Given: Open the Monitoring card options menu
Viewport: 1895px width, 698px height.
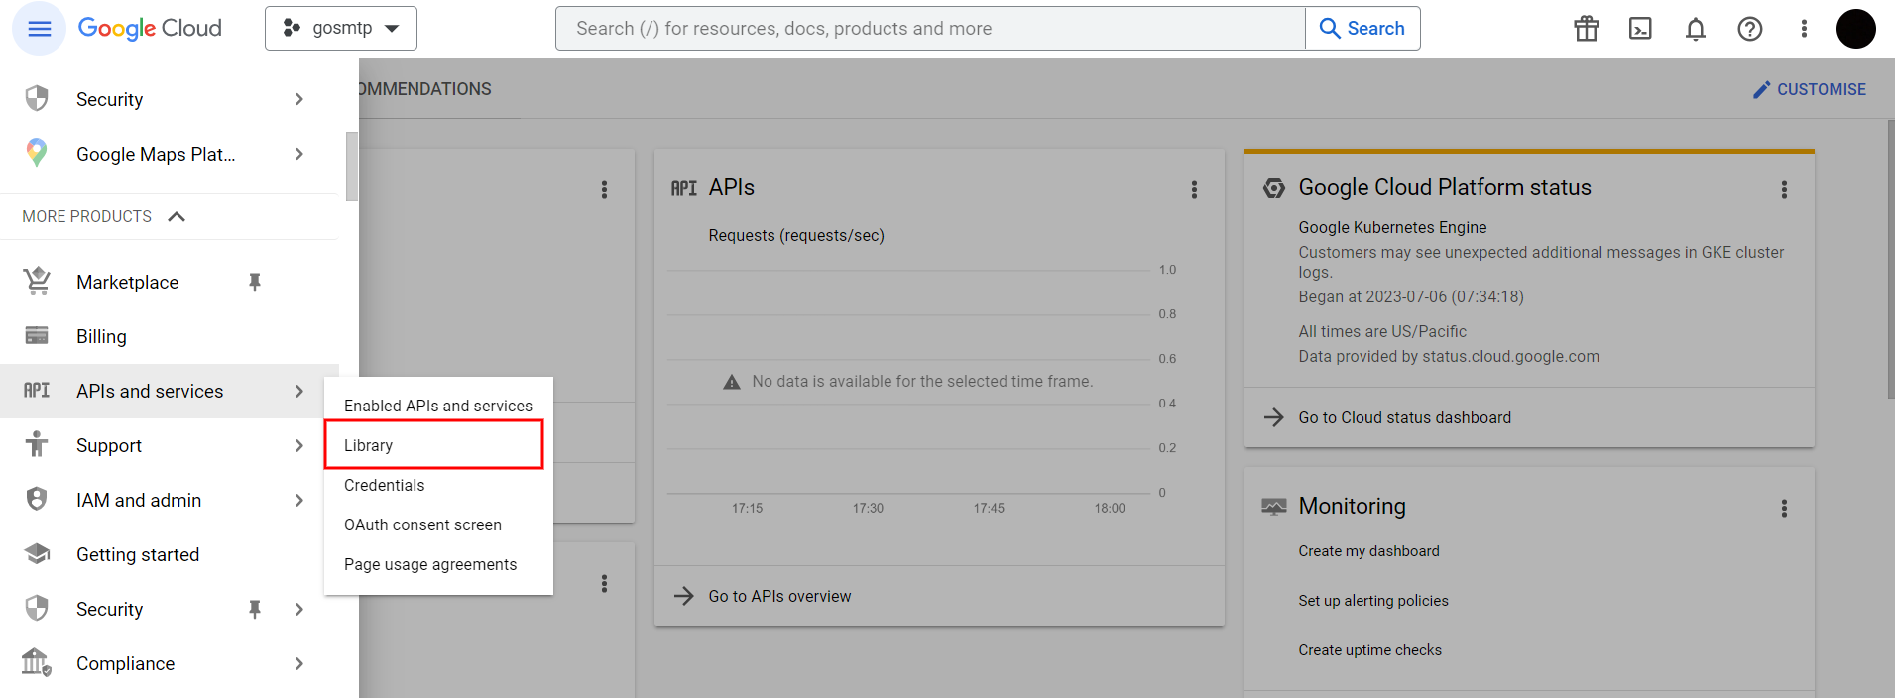Looking at the screenshot, I should point(1784,508).
